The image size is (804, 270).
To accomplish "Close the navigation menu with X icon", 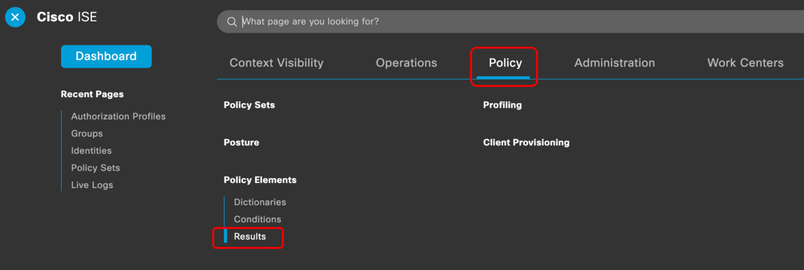I will pos(15,17).
